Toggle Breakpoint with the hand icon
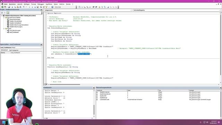 click(x=100, y=7)
